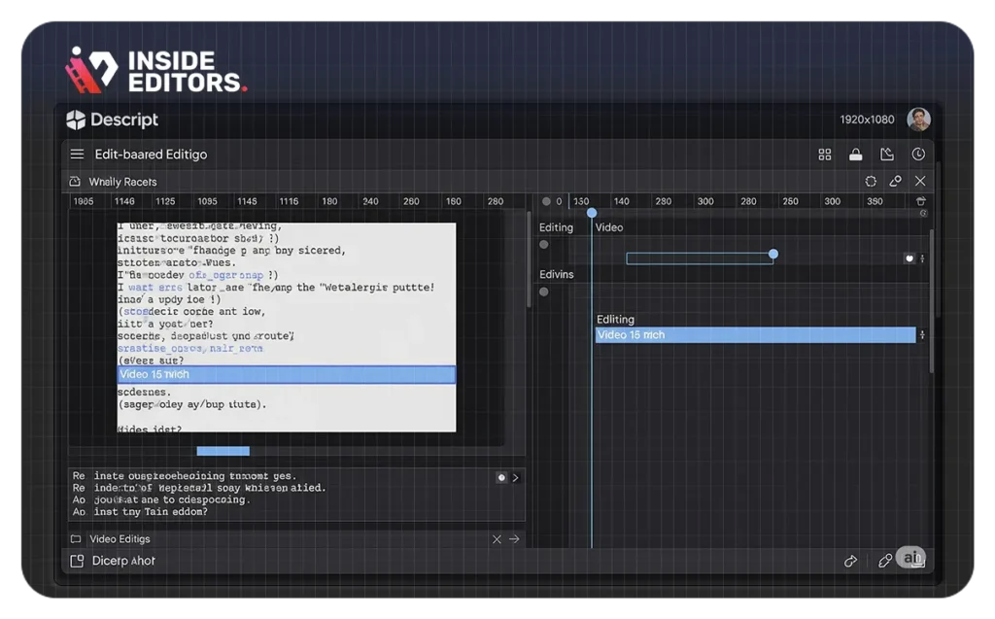The width and height of the screenshot is (995, 619).
Task: Click the Edit-baared Editigo title
Action: point(151,155)
